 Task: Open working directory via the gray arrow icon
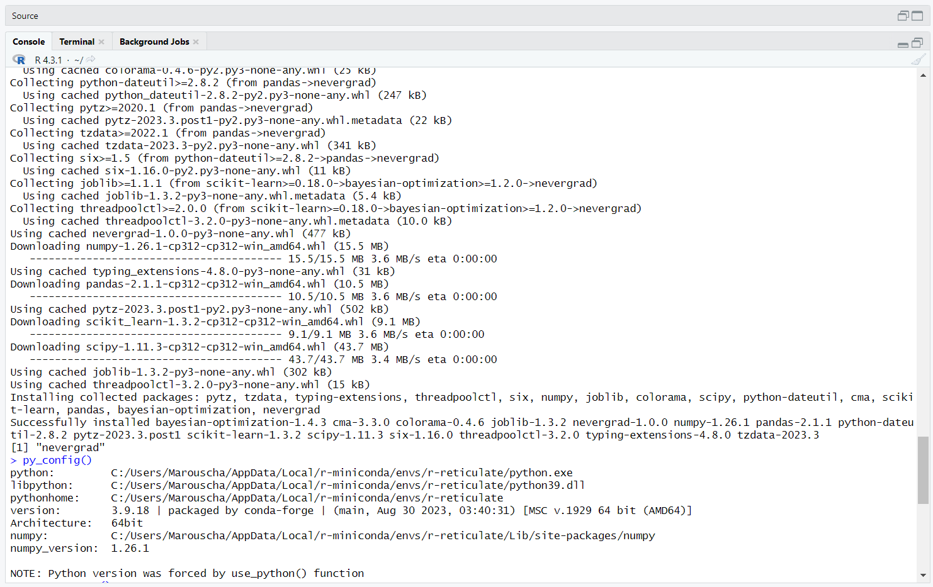pyautogui.click(x=89, y=60)
